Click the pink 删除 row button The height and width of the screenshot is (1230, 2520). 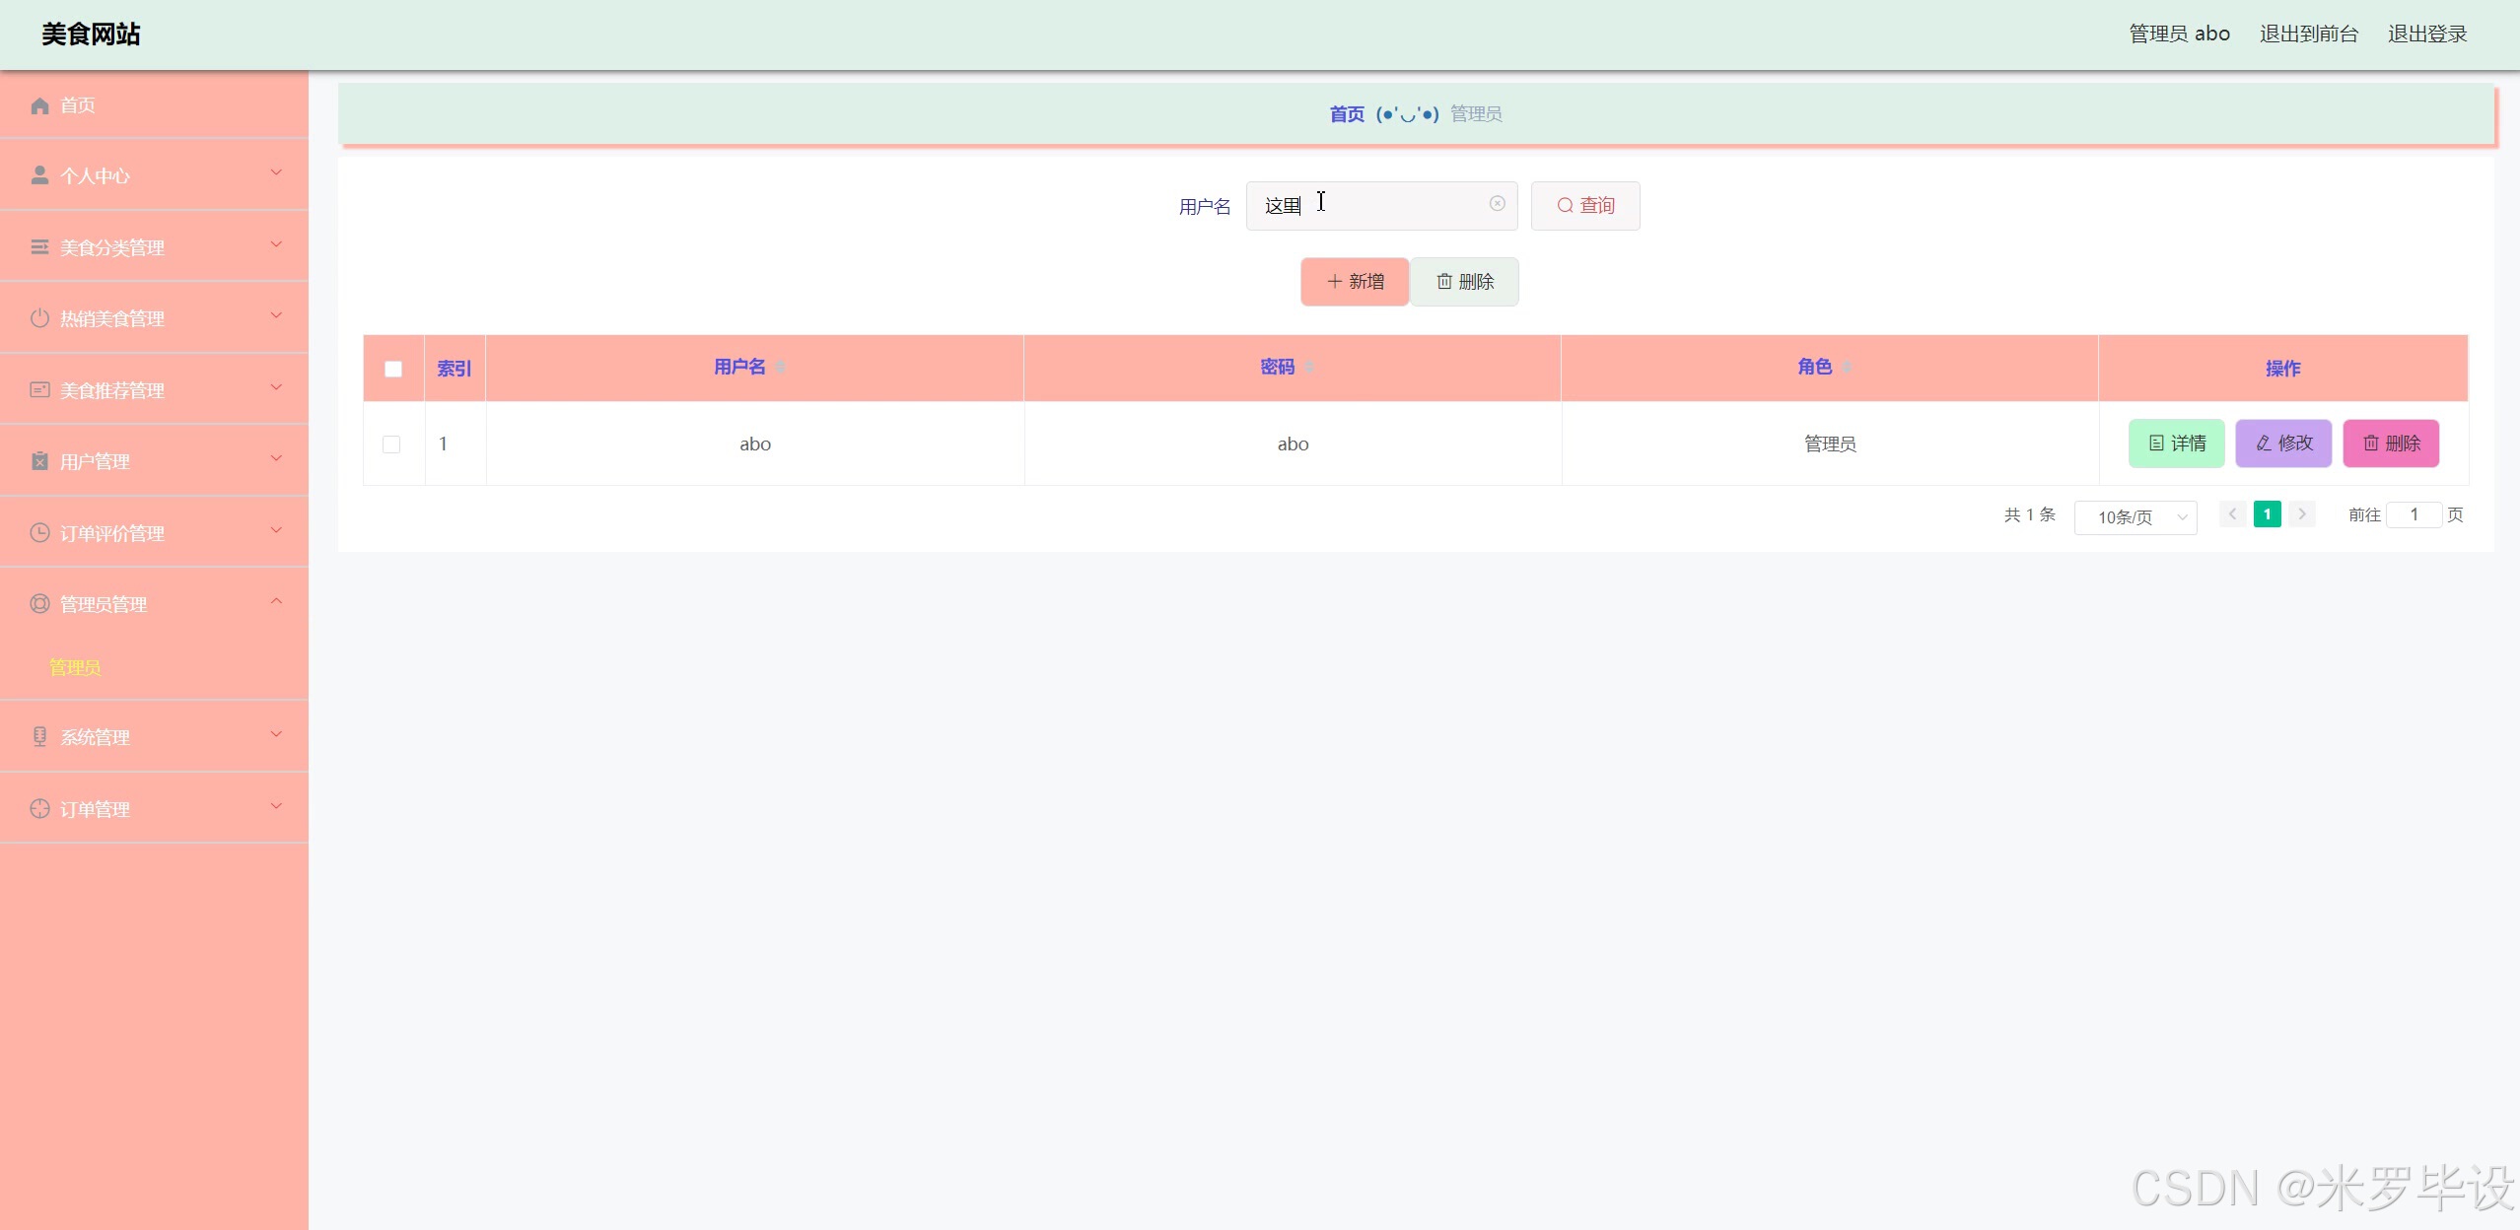click(x=2391, y=444)
